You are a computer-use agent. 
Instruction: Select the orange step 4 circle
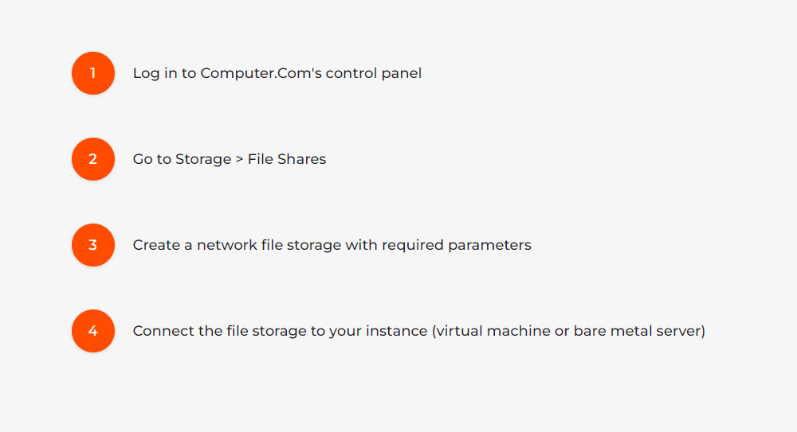click(93, 331)
